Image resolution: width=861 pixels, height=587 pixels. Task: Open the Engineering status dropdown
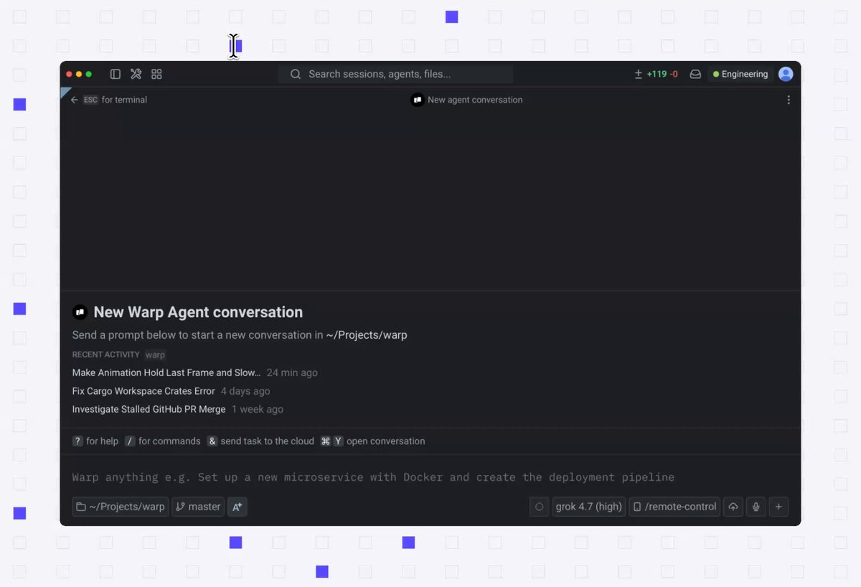(x=740, y=74)
